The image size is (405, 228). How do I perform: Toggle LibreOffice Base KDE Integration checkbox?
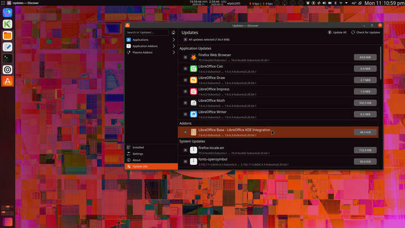click(185, 132)
